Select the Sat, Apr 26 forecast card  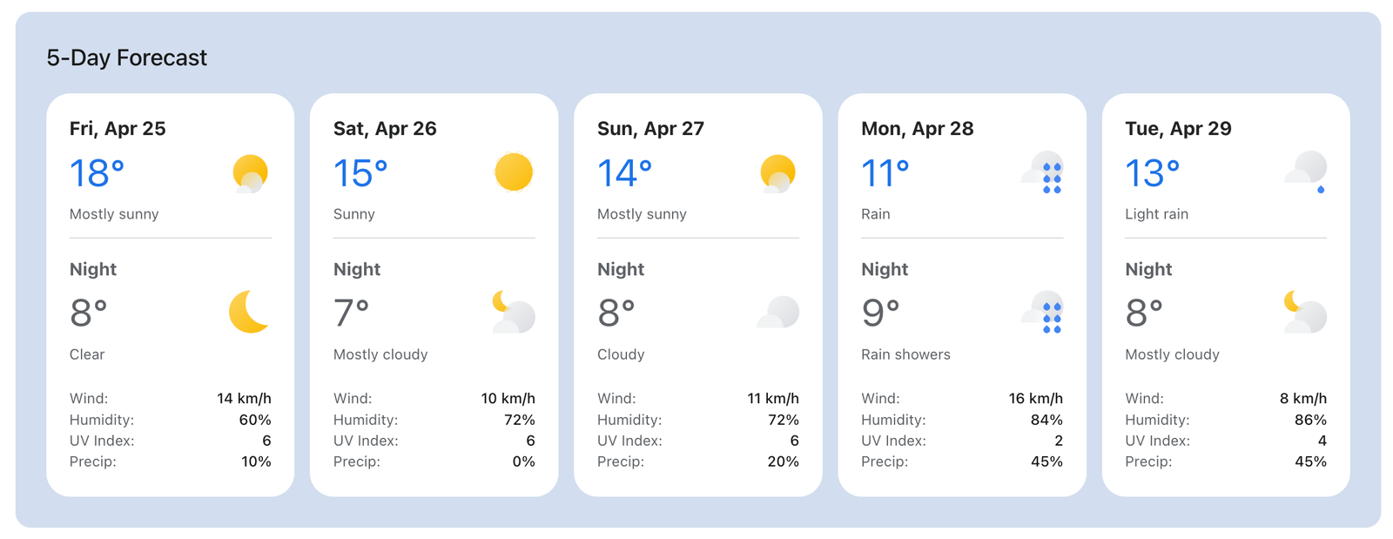pyautogui.click(x=434, y=294)
